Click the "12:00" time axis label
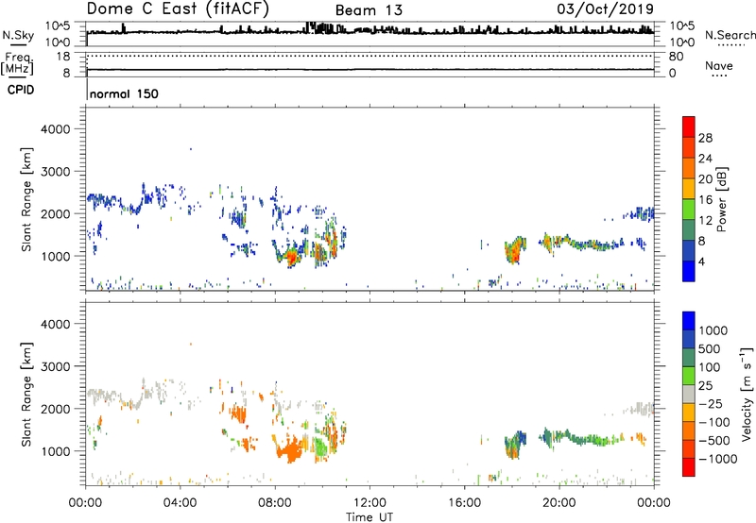This screenshot has width=756, height=523. click(x=369, y=503)
